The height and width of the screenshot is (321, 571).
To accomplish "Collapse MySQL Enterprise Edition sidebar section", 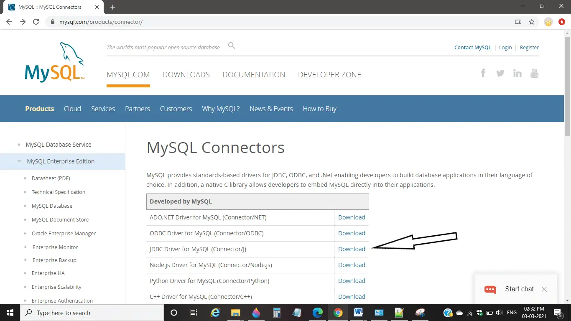I will tap(20, 161).
